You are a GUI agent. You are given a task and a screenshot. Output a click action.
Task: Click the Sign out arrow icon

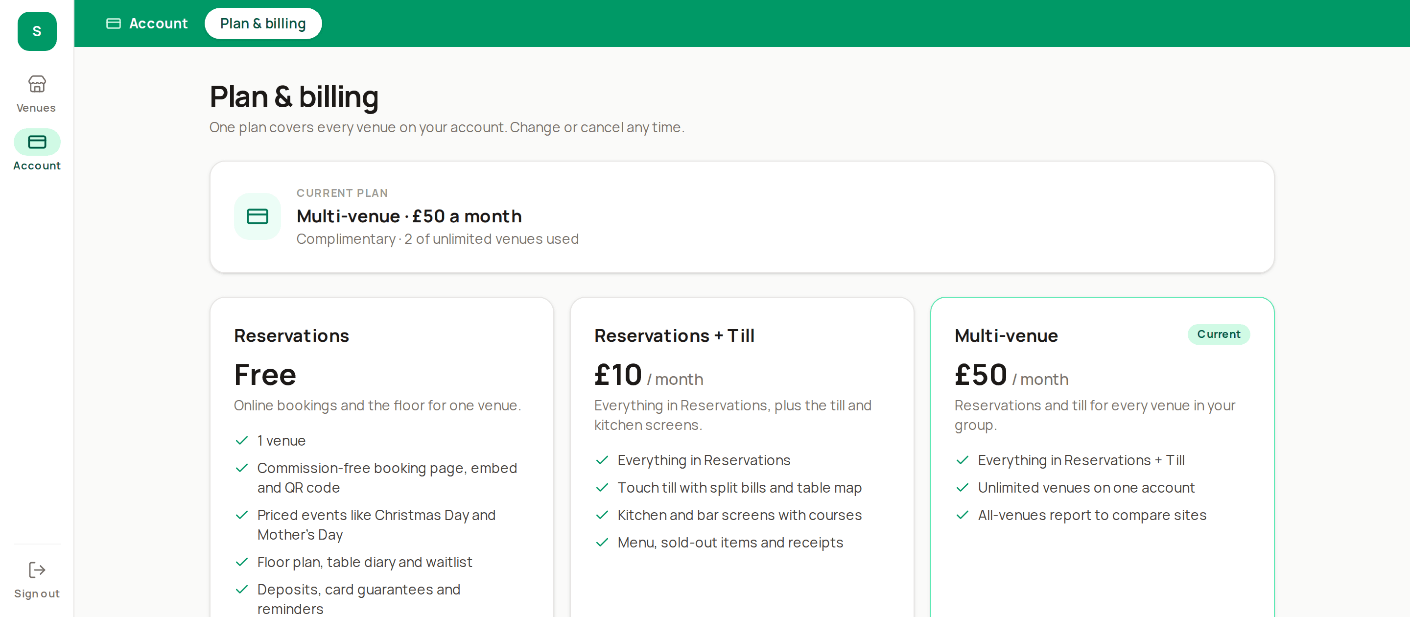[37, 570]
